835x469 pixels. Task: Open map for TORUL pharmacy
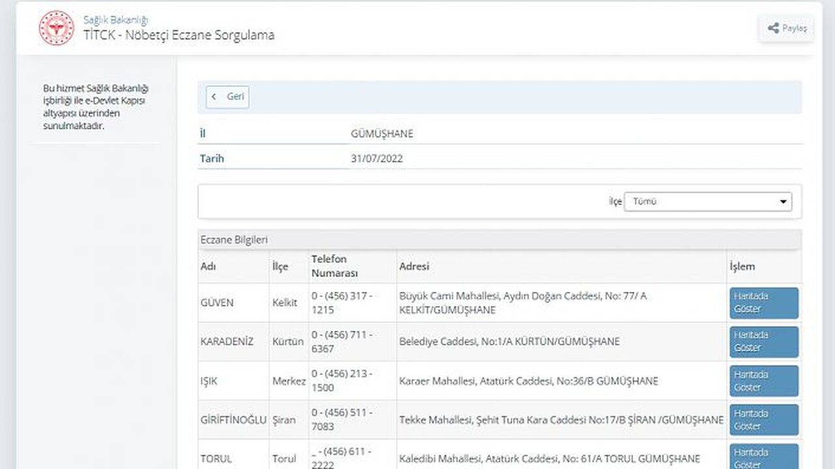click(x=763, y=457)
